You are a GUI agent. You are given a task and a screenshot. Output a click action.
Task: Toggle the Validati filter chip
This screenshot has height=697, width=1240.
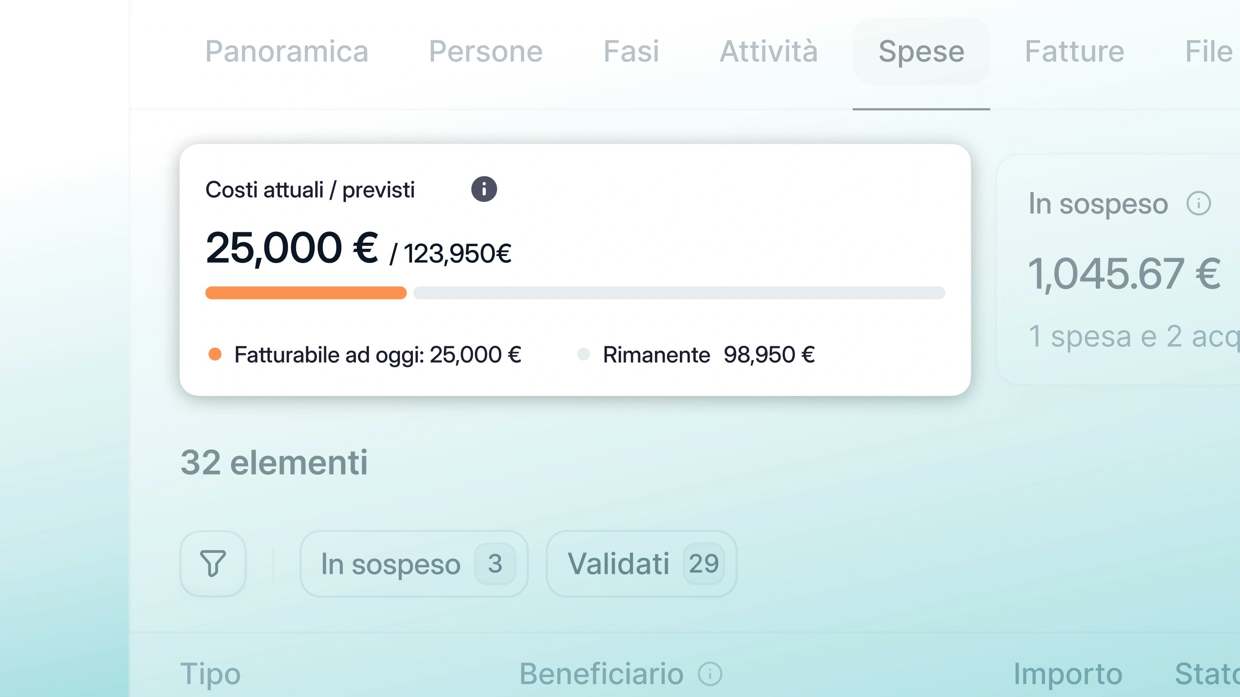click(641, 564)
